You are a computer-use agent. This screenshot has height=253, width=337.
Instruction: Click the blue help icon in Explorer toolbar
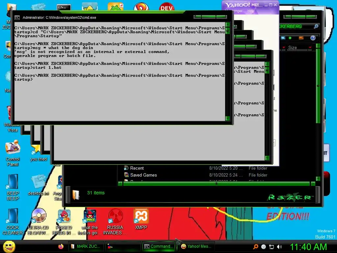point(313,38)
